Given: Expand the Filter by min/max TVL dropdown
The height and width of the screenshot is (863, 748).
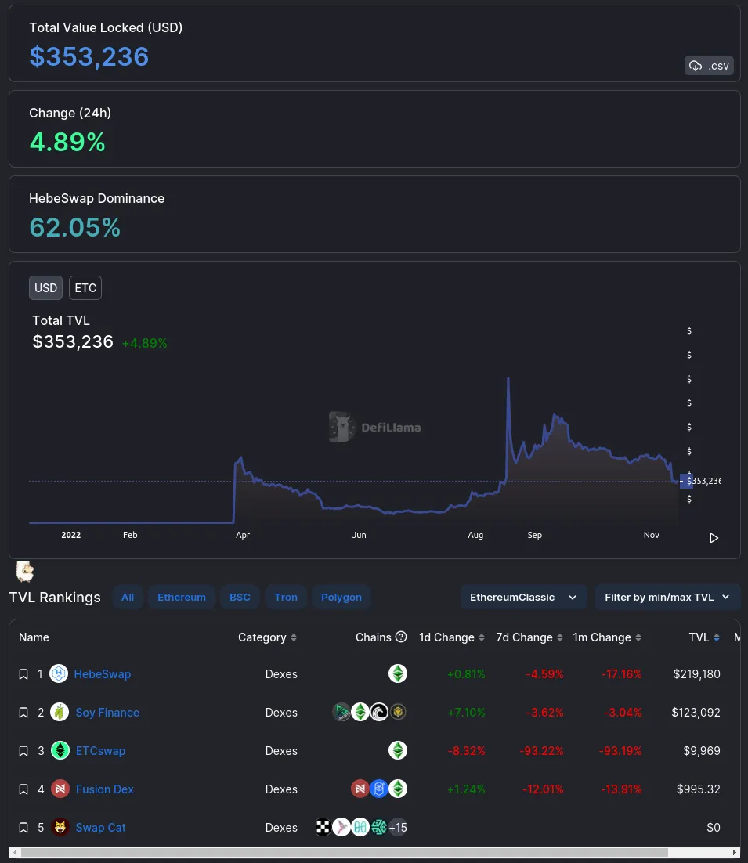Looking at the screenshot, I should tap(667, 598).
